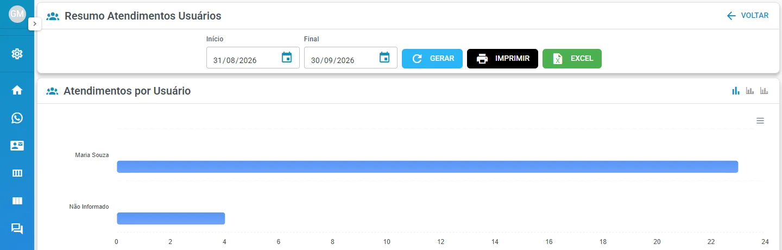This screenshot has height=250, width=782.
Task: Click the GERAR button
Action: coord(432,59)
